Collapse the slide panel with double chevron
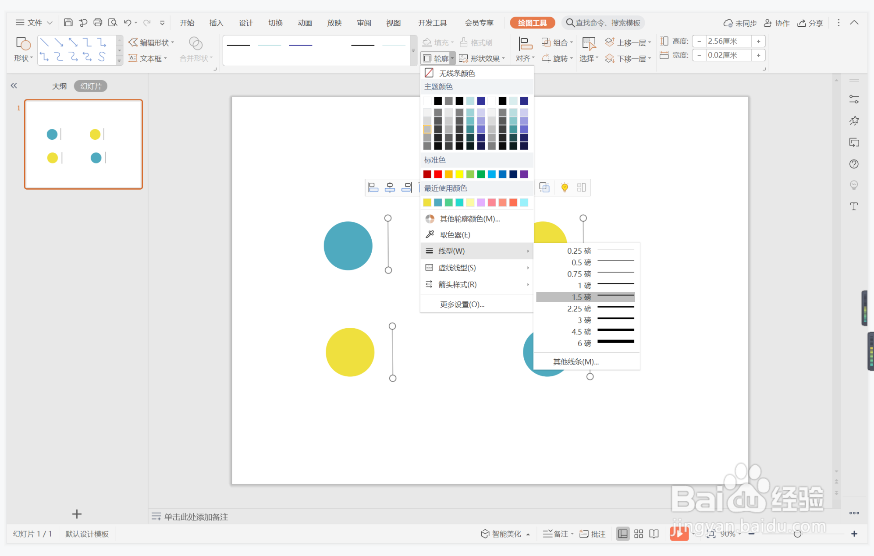Screen dimensions: 874x556 [14, 86]
